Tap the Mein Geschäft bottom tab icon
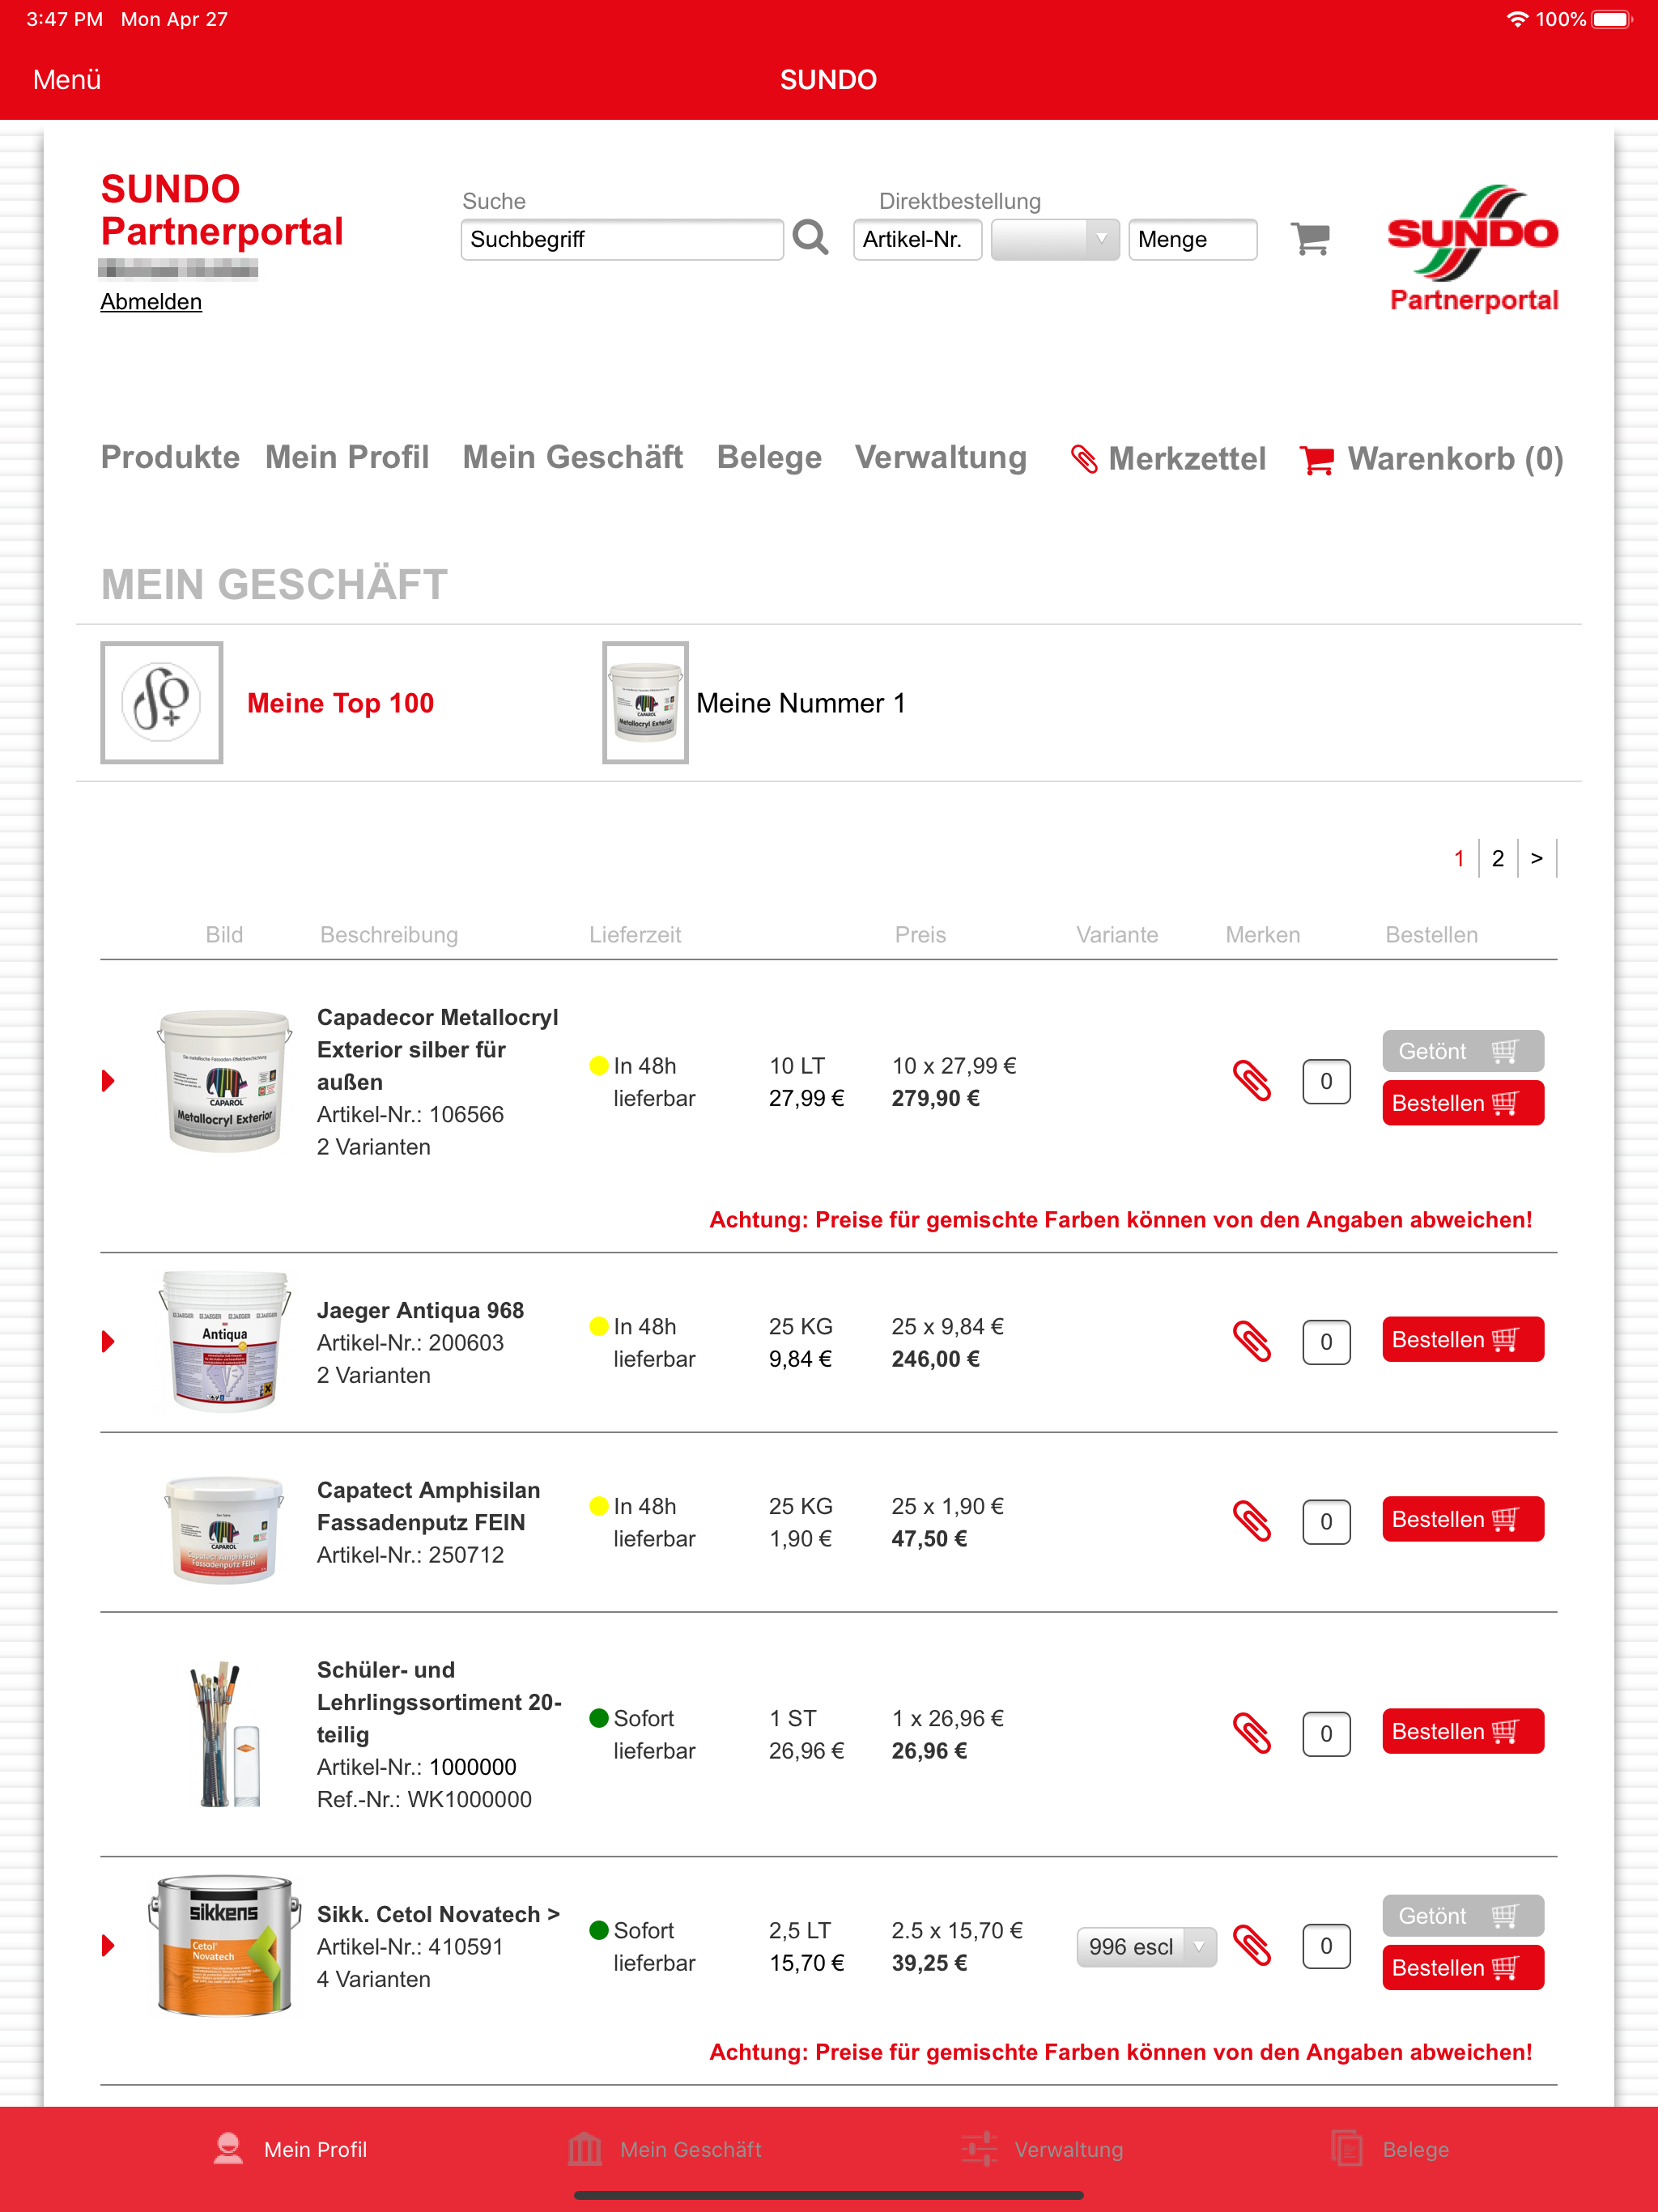The width and height of the screenshot is (1658, 2212). point(585,2149)
